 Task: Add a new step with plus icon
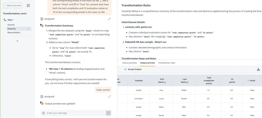coord(17,41)
